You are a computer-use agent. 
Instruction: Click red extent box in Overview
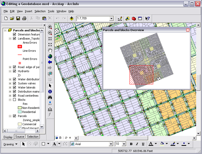141,75
